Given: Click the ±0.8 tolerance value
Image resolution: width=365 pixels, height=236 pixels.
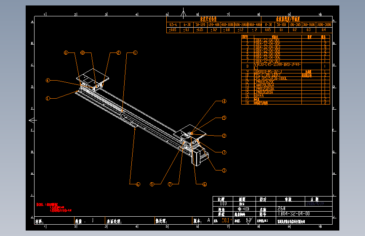Looking at the screenshot, I should pos(227,30).
